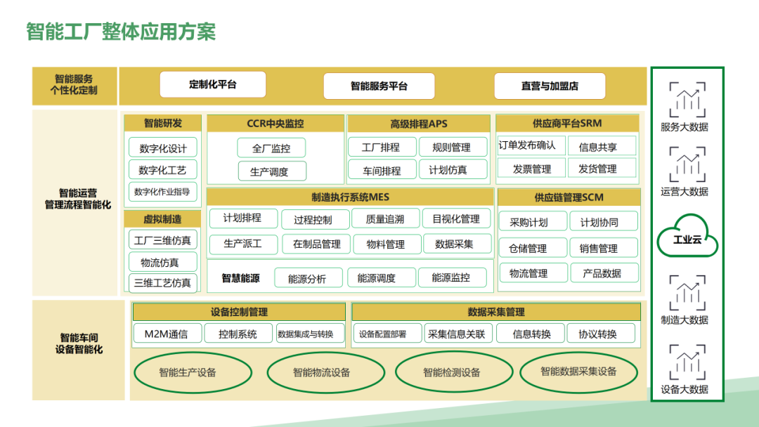Click the M2M通信 box
The width and height of the screenshot is (759, 427).
[167, 333]
